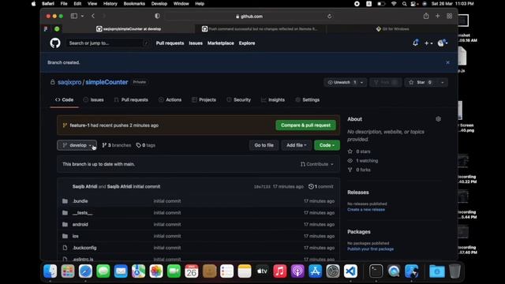Open the __tests__ folder

(x=82, y=213)
